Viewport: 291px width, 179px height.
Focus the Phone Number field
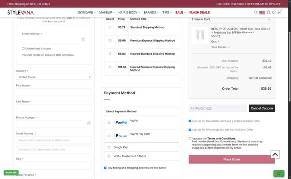(x=50, y=124)
